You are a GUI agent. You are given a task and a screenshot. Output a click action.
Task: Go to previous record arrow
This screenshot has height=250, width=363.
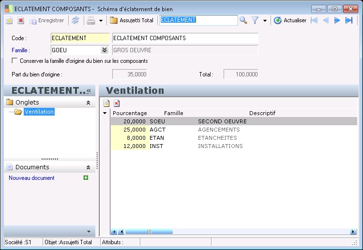coord(326,20)
